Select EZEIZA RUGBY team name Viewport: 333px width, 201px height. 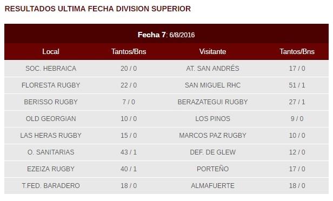click(x=51, y=169)
